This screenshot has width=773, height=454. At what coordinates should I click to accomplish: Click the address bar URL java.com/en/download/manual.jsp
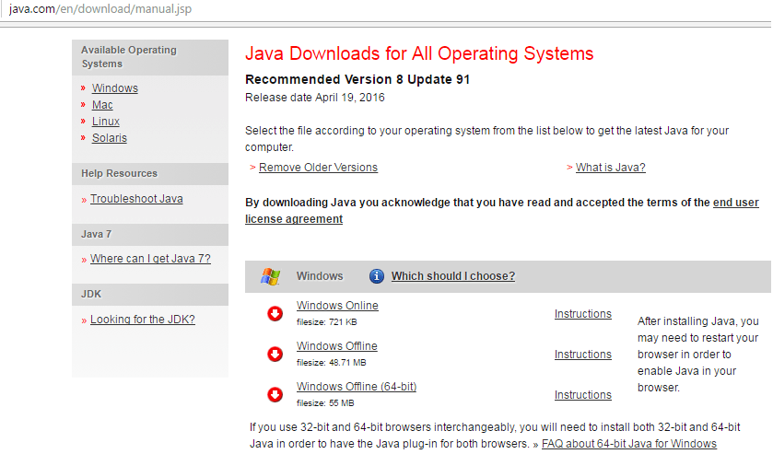[x=100, y=9]
